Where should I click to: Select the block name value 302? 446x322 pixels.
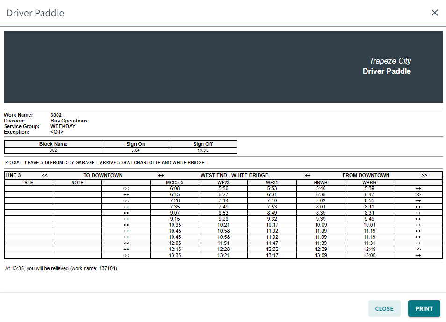point(53,150)
